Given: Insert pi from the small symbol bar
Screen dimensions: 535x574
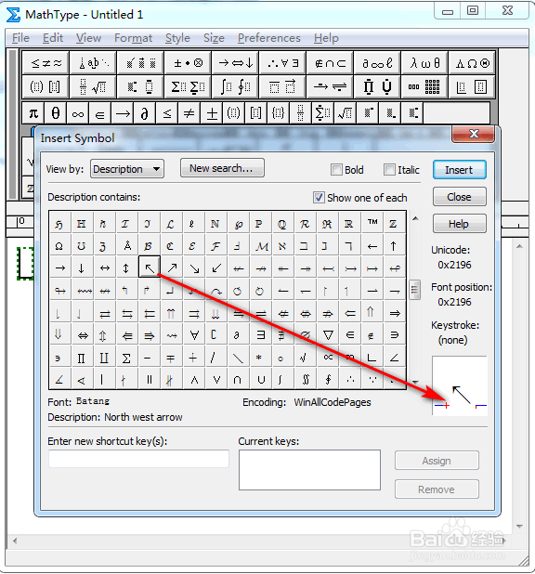Looking at the screenshot, I should (x=33, y=113).
